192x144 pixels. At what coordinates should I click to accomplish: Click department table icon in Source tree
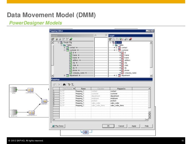point(68,75)
